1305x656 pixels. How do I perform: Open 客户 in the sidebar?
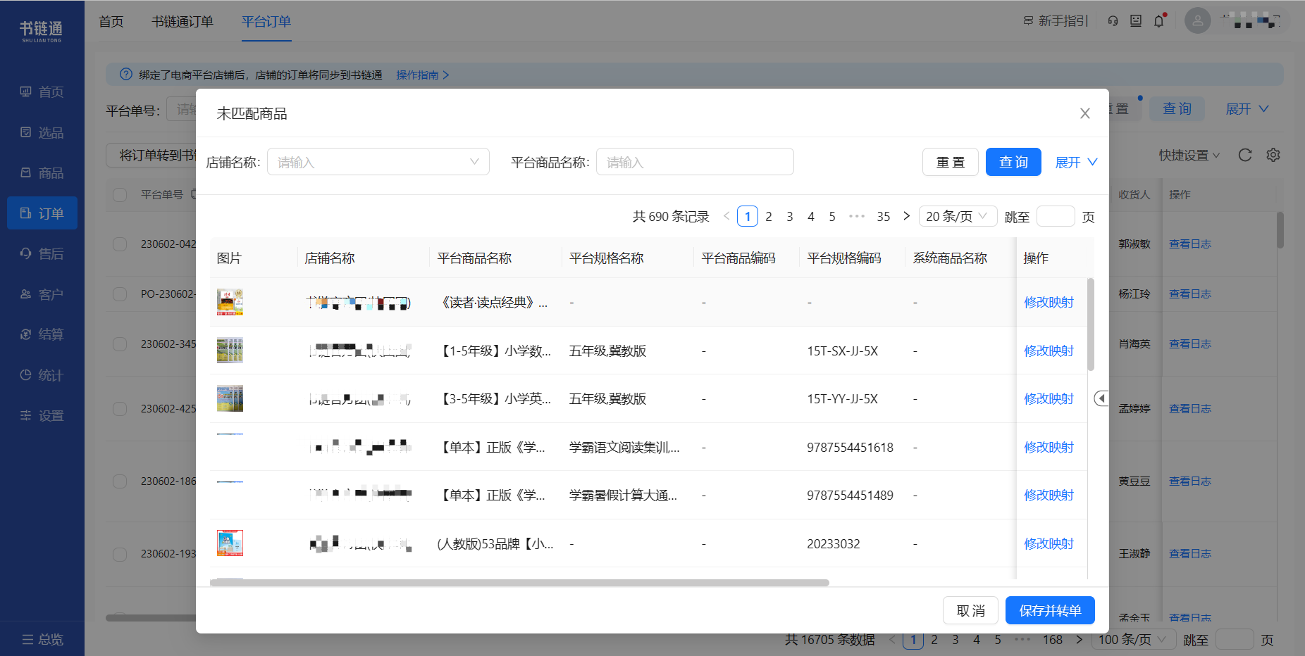click(x=42, y=294)
